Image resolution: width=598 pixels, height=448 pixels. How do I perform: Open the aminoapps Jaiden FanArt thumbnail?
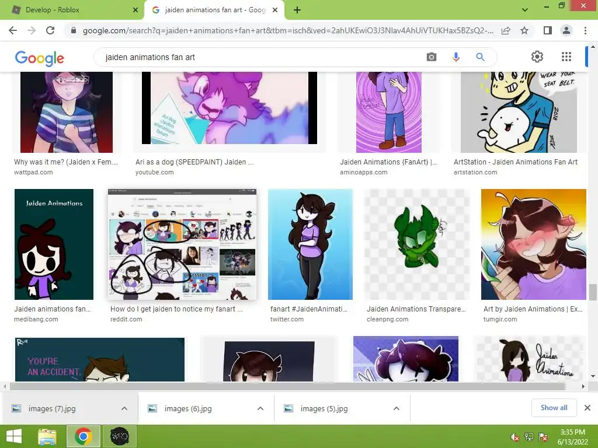click(x=388, y=113)
